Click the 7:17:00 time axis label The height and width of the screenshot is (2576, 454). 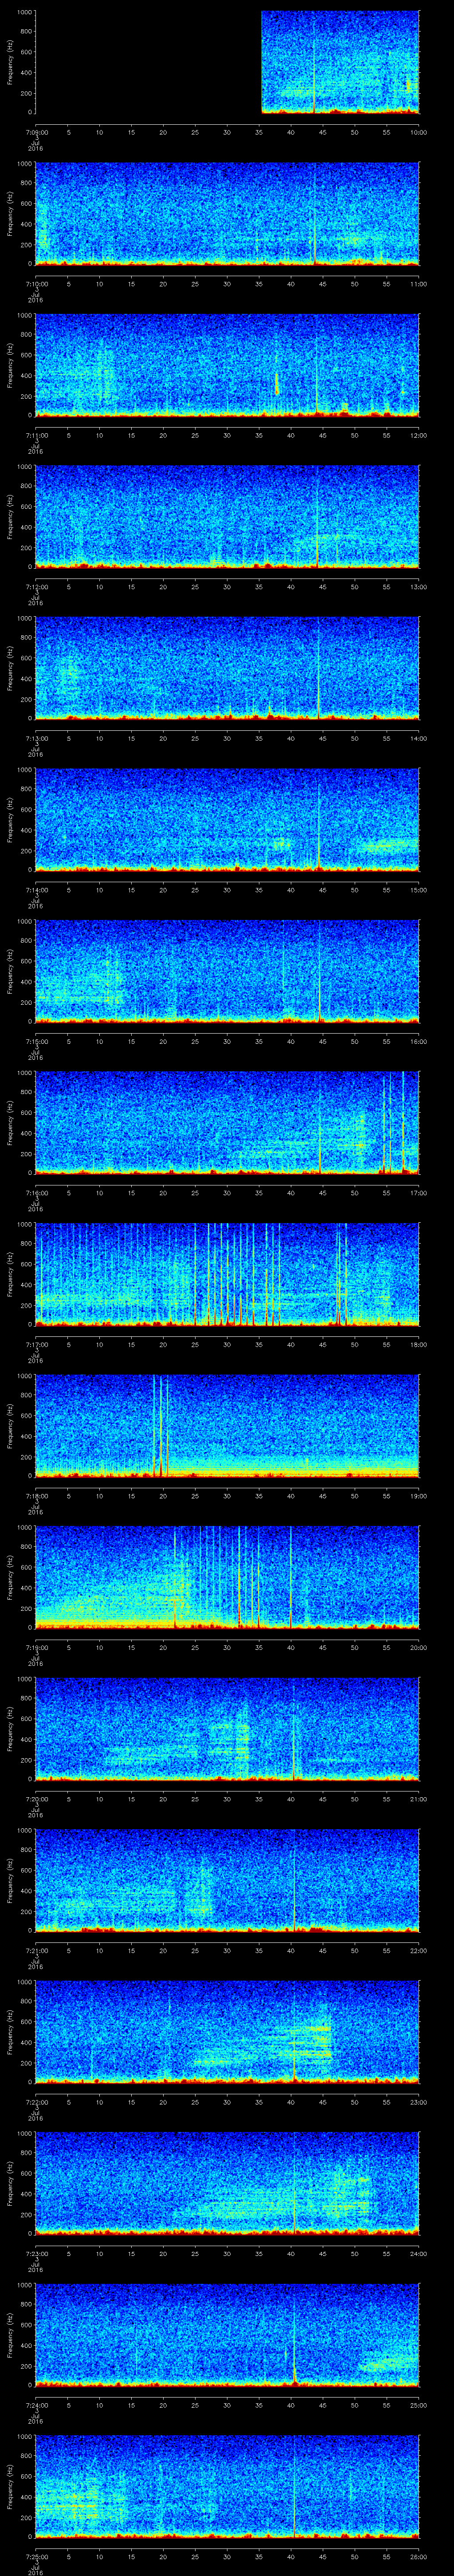tap(36, 1343)
